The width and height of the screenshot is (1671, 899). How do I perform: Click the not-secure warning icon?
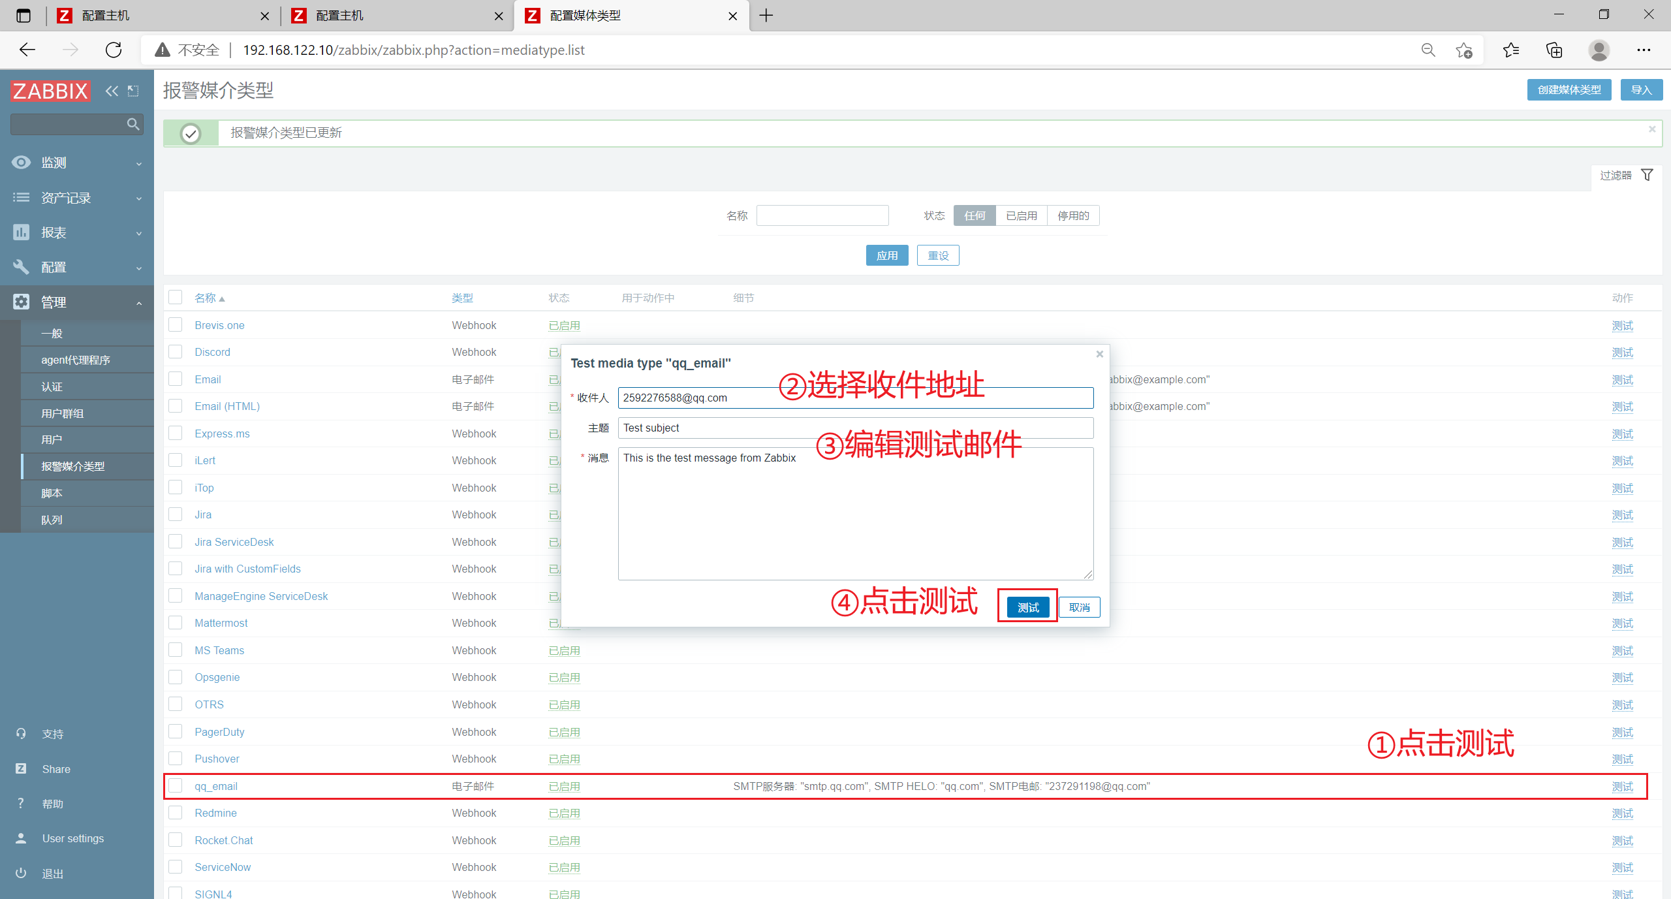click(x=163, y=50)
